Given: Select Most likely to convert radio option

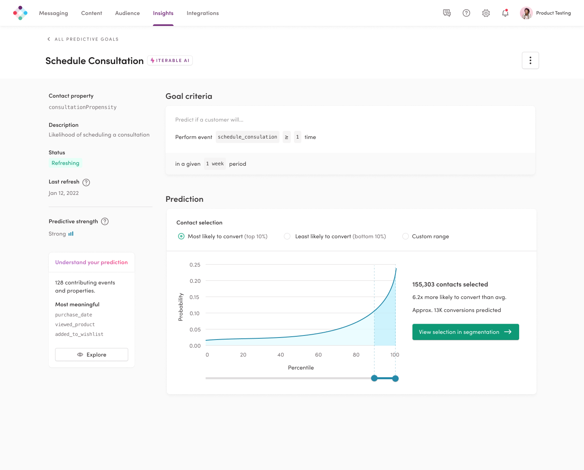Looking at the screenshot, I should pos(181,236).
